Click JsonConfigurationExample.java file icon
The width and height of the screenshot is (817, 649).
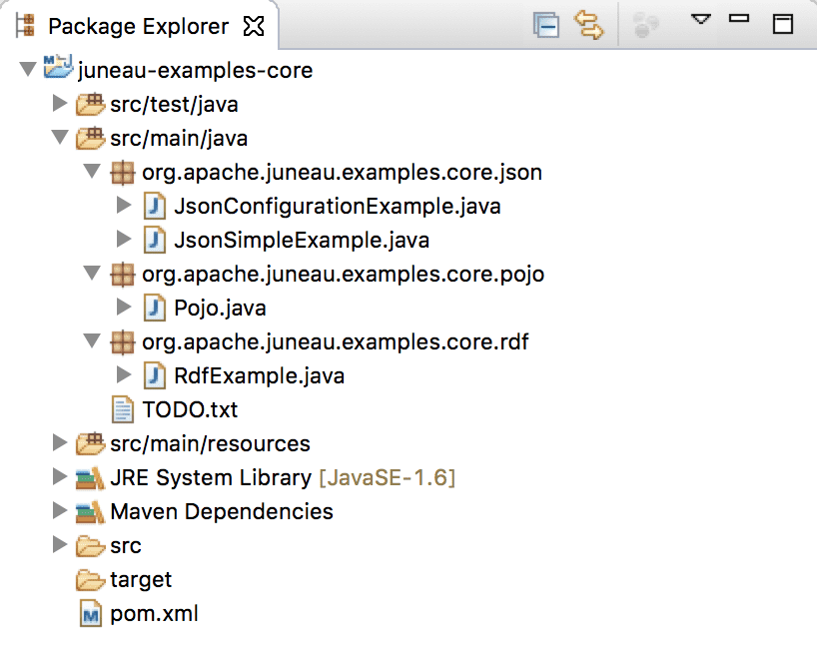click(x=154, y=206)
